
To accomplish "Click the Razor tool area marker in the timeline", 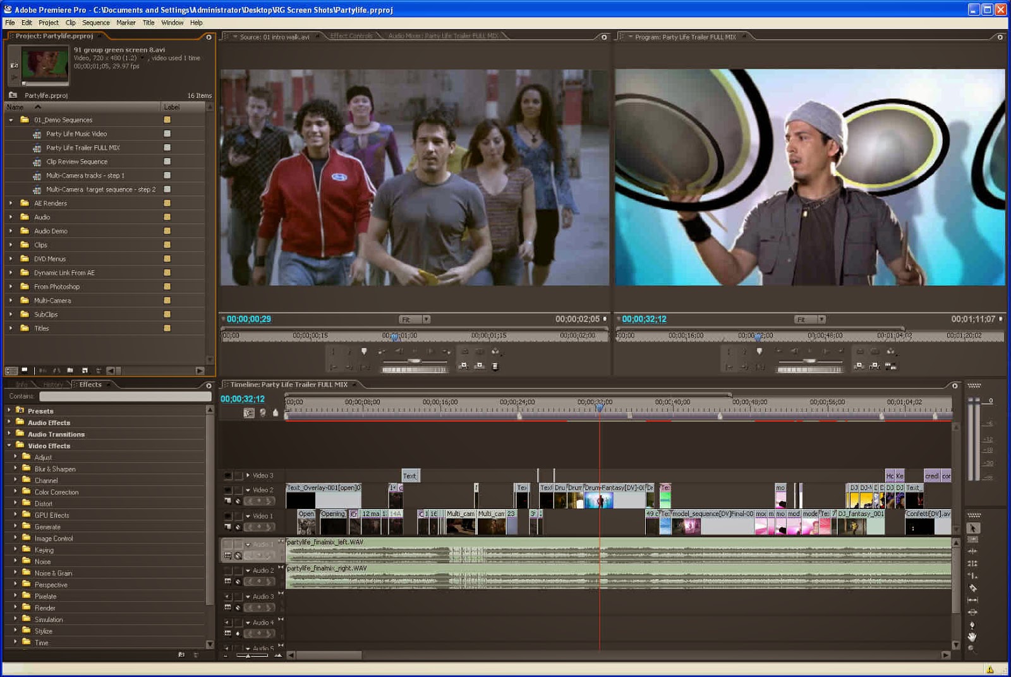I will click(x=972, y=587).
